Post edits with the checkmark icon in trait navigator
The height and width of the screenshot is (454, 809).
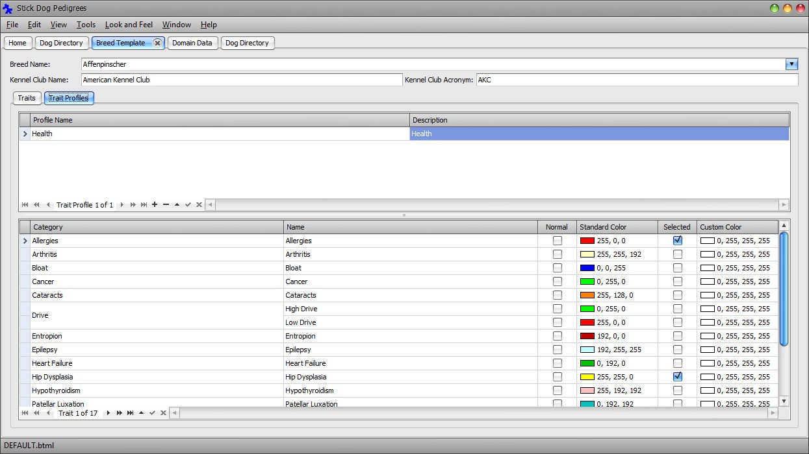click(153, 413)
